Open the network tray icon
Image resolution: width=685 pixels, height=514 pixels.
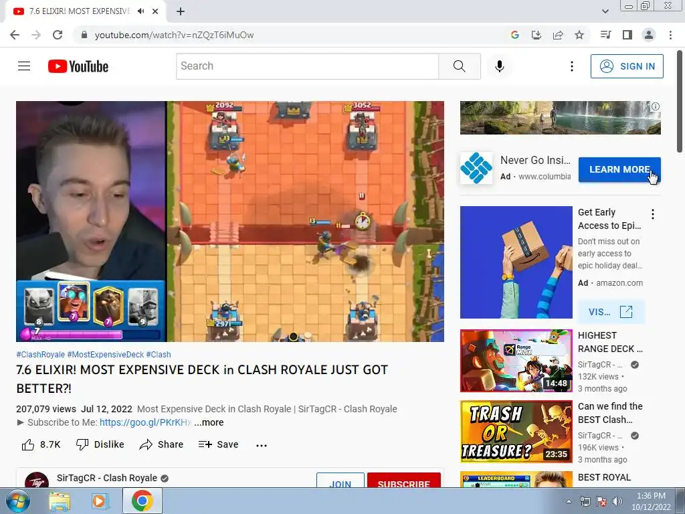tap(585, 502)
